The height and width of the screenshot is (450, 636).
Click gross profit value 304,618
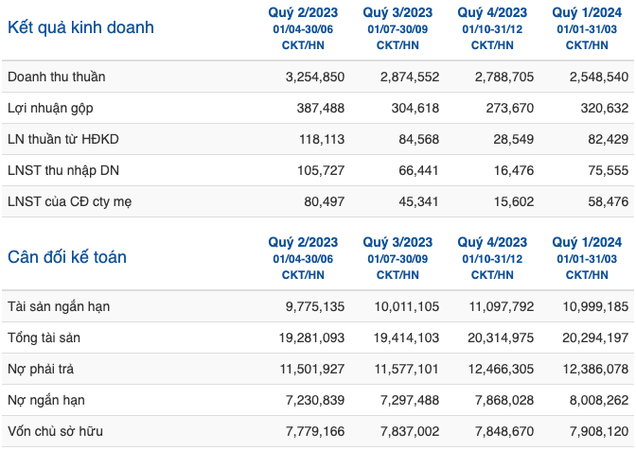pyautogui.click(x=415, y=108)
